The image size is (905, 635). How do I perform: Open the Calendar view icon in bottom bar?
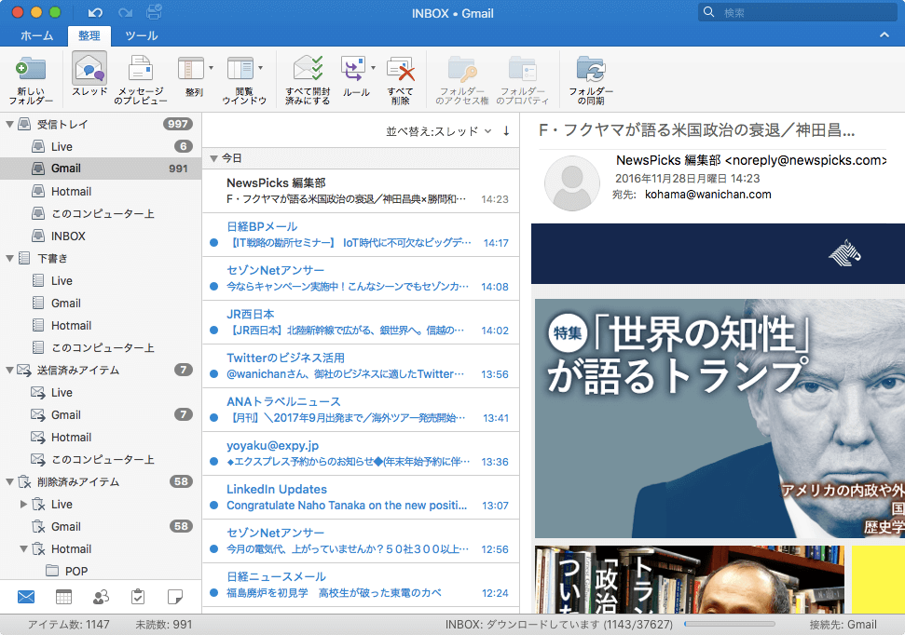point(63,597)
